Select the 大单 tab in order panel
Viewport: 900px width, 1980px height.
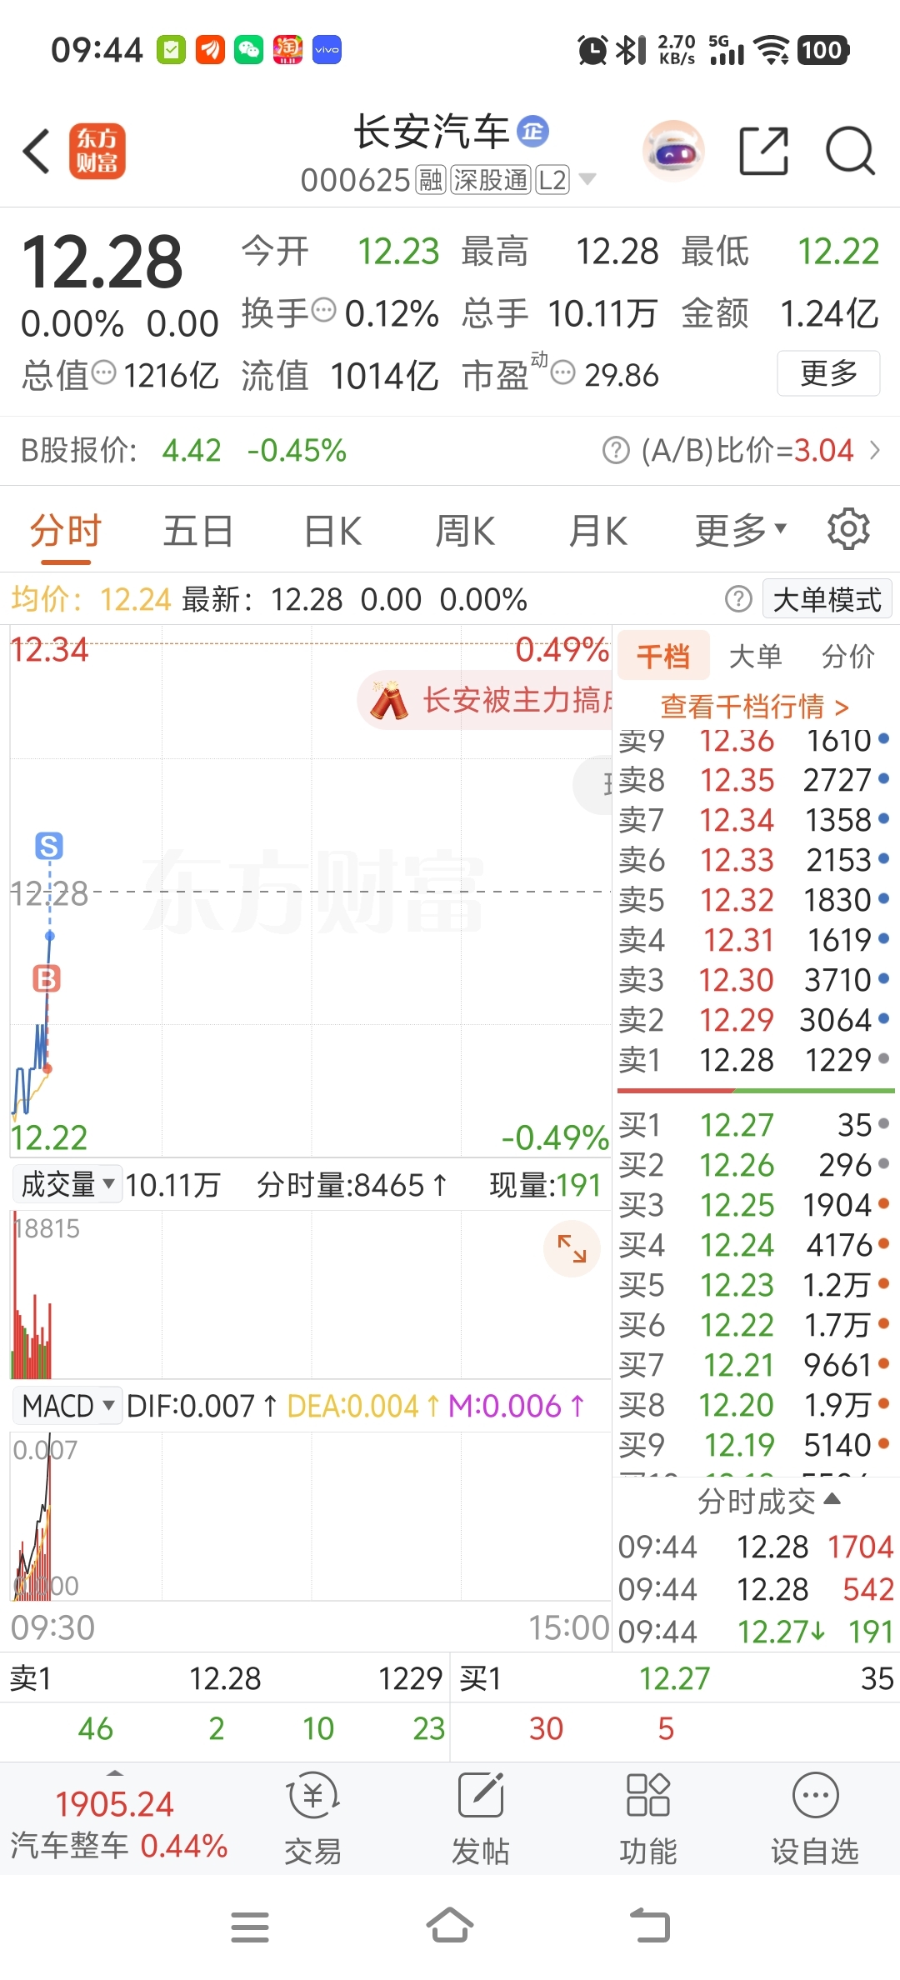755,656
